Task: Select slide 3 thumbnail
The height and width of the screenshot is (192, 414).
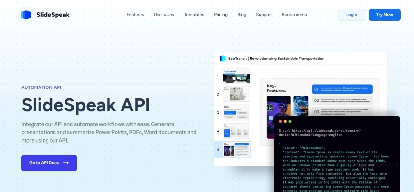Action: click(x=236, y=112)
